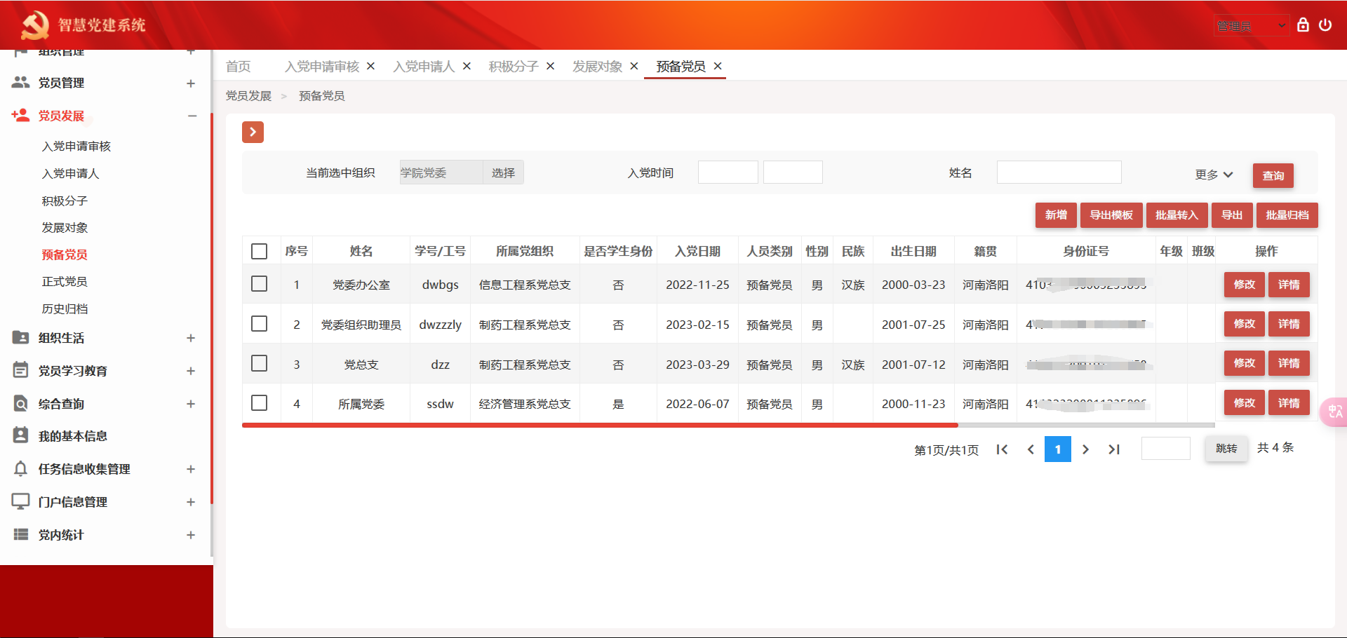Check the row for 所属党委
The width and height of the screenshot is (1347, 638).
coord(259,402)
